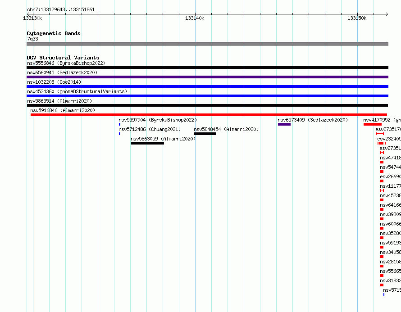This screenshot has width=401, height=312.
Task: Open the nsv6573409 (Sedlazeck2020) label
Action: point(313,120)
